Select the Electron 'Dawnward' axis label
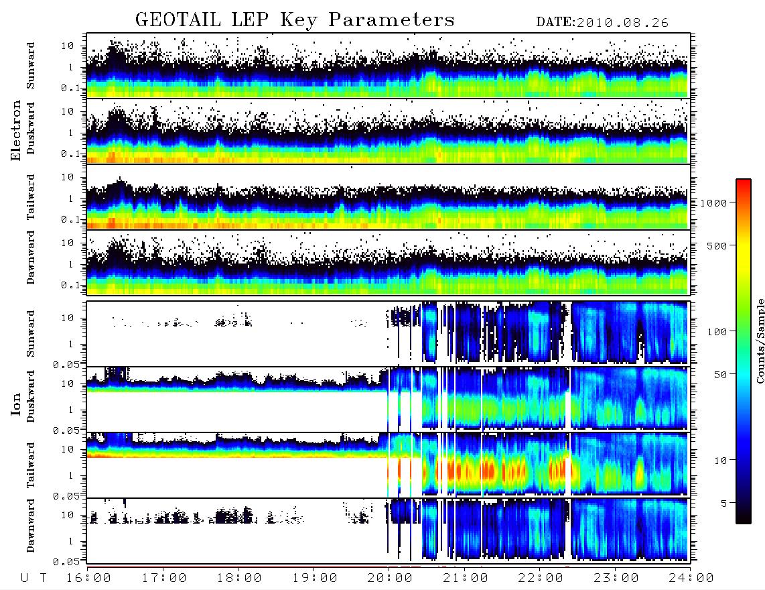 click(31, 258)
